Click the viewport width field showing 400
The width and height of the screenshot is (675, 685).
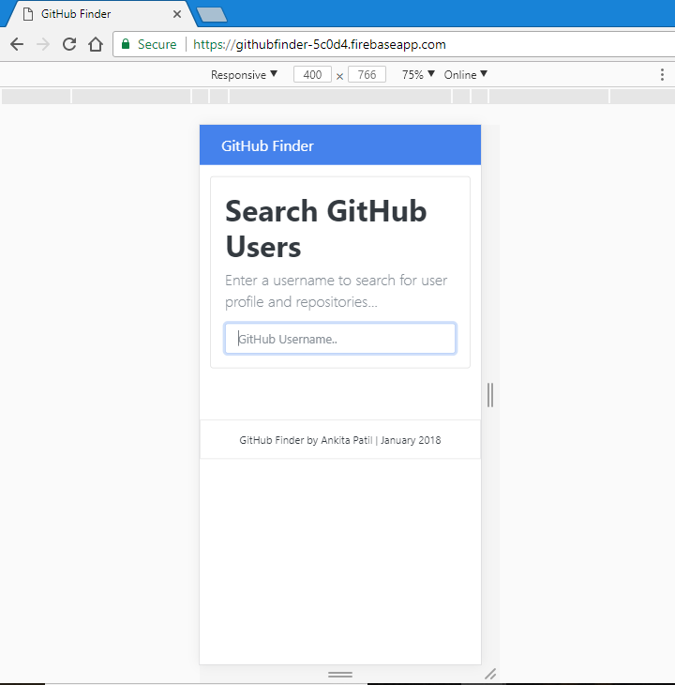click(x=312, y=75)
